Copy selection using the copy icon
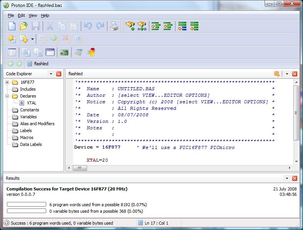This screenshot has height=230, width=303. tap(62, 26)
